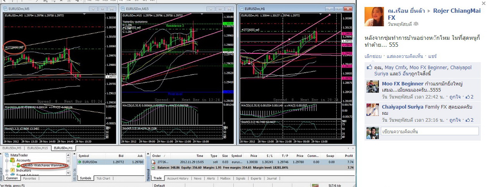Click the unlike link under the post
This screenshot has height=187, width=487.
(x=373, y=56)
